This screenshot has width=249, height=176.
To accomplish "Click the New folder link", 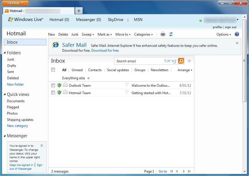I will click(x=15, y=84).
